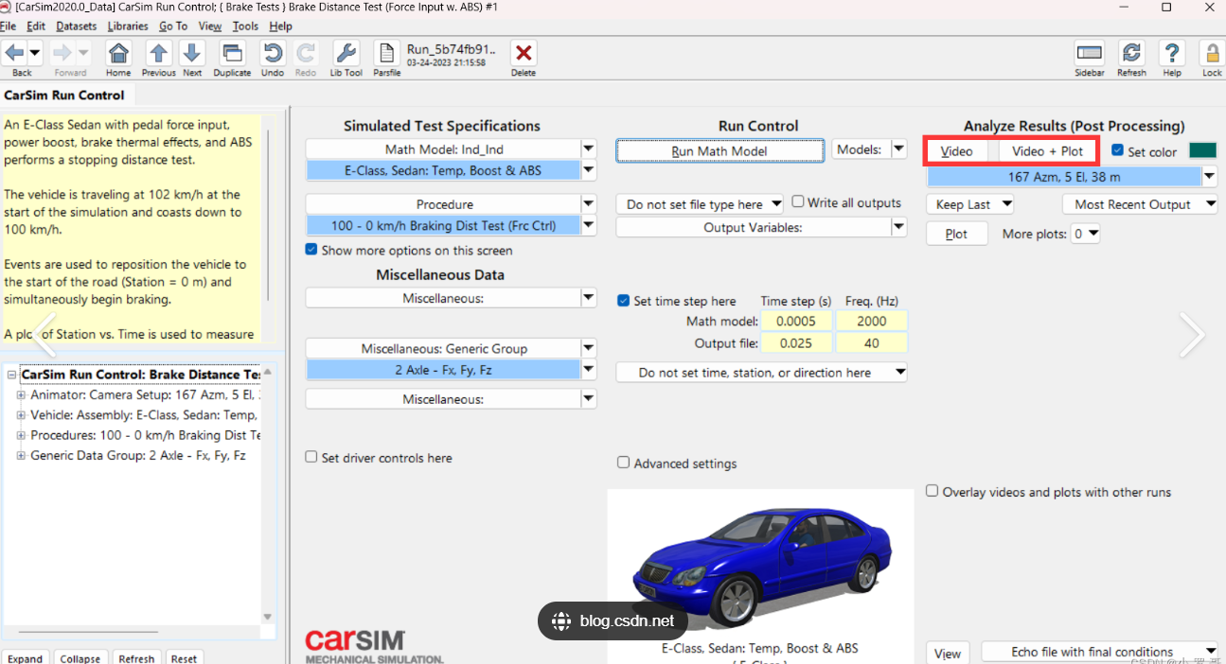Image resolution: width=1226 pixels, height=664 pixels.
Task: Go to Next dataset icon
Action: tap(192, 53)
